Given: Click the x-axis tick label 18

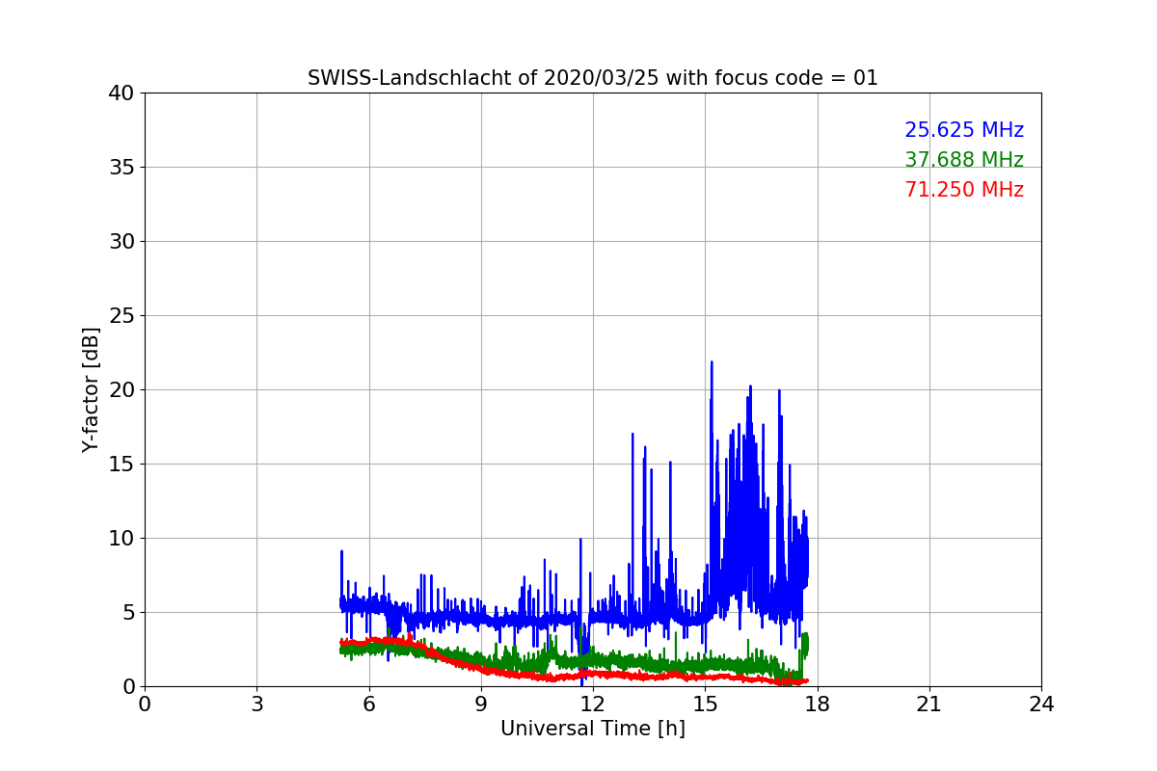Looking at the screenshot, I should (818, 705).
